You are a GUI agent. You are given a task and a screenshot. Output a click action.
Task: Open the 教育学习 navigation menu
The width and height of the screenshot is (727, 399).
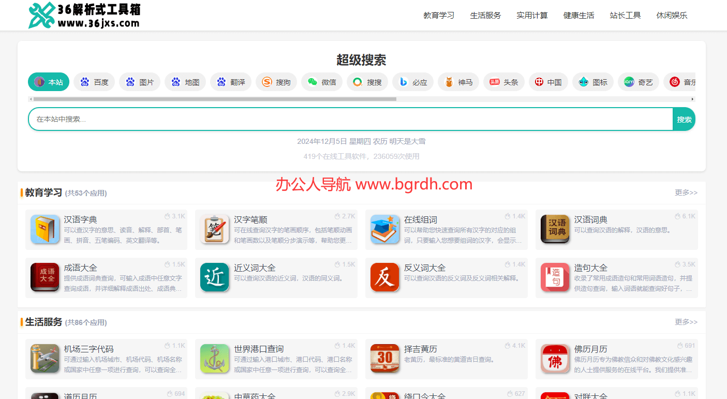click(439, 16)
